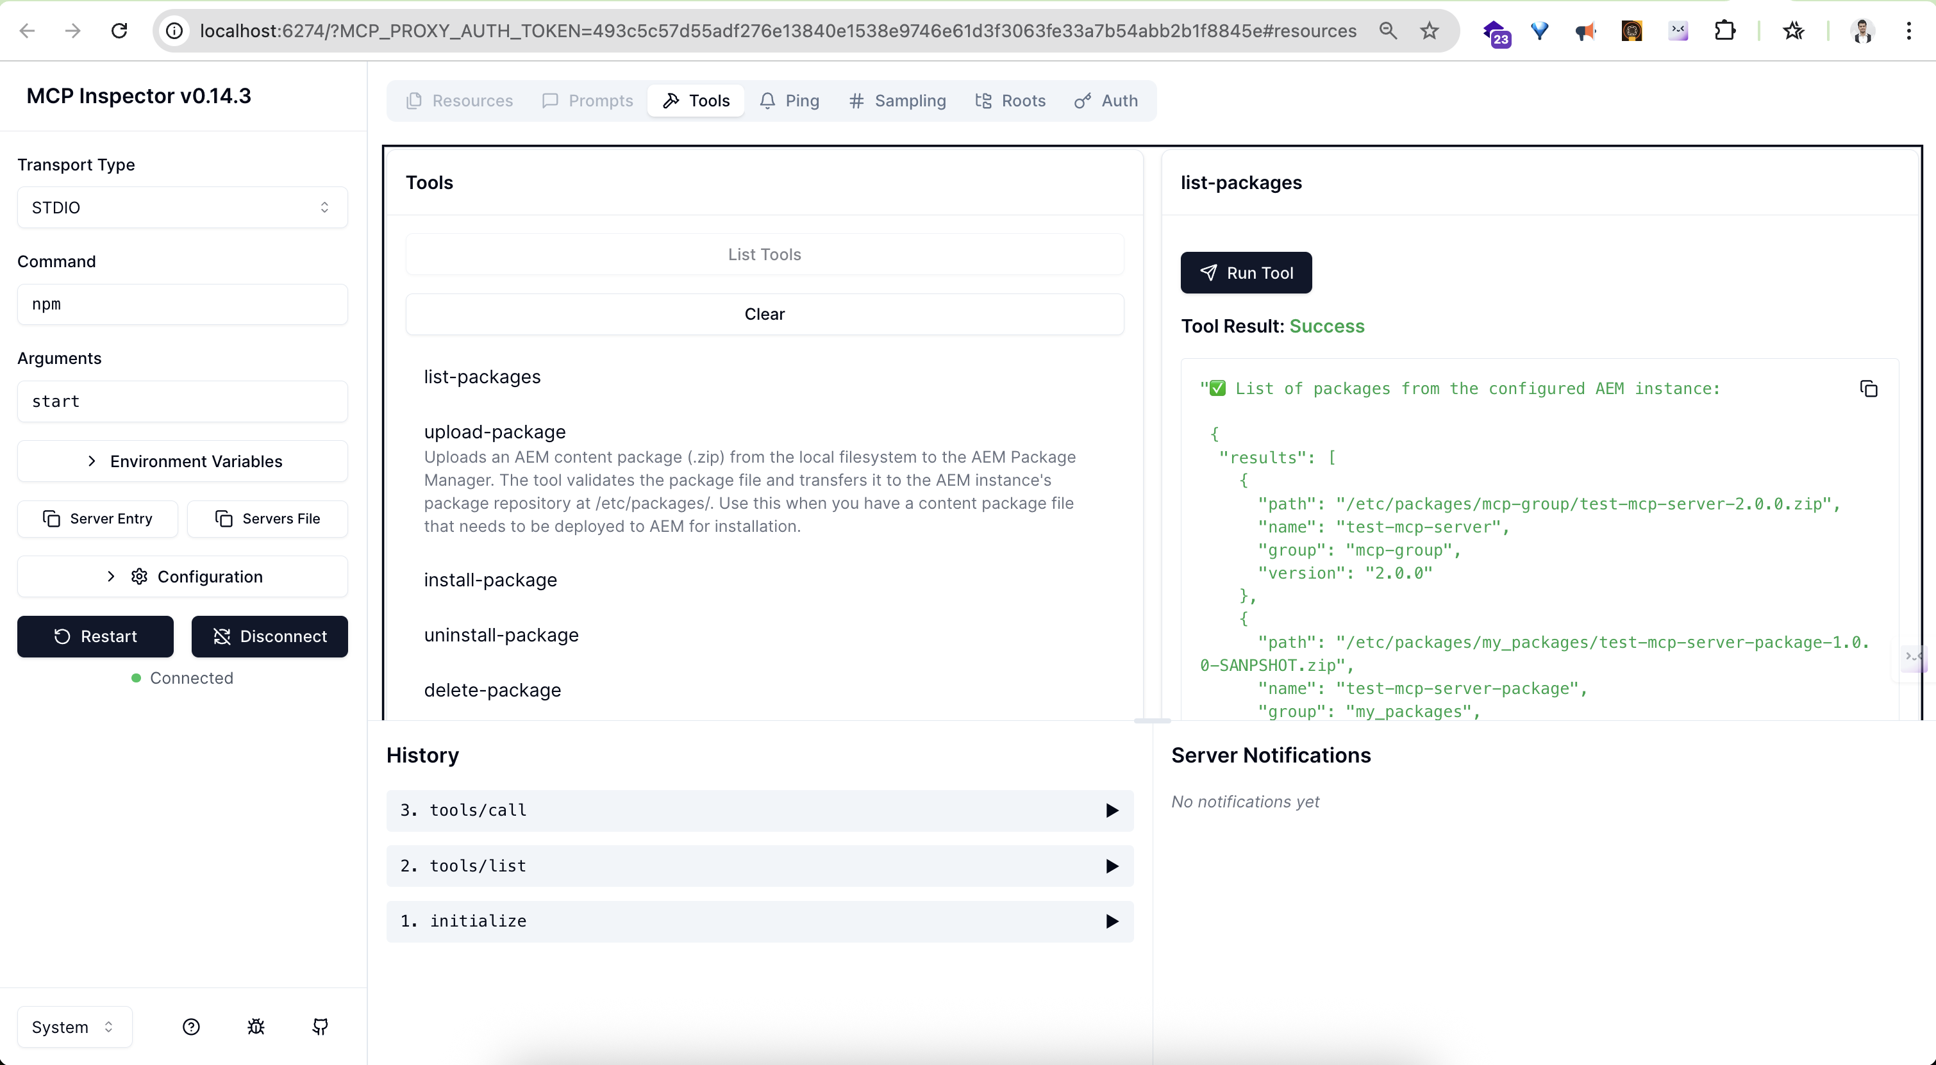Open the browser profile avatar
The image size is (1936, 1065).
pyautogui.click(x=1863, y=31)
